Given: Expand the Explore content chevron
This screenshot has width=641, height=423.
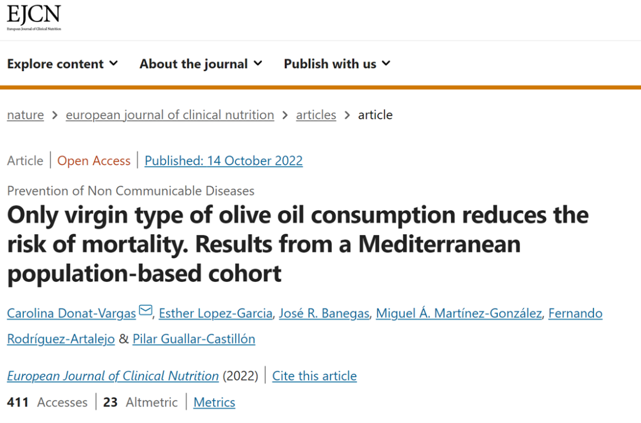Looking at the screenshot, I should pos(113,63).
